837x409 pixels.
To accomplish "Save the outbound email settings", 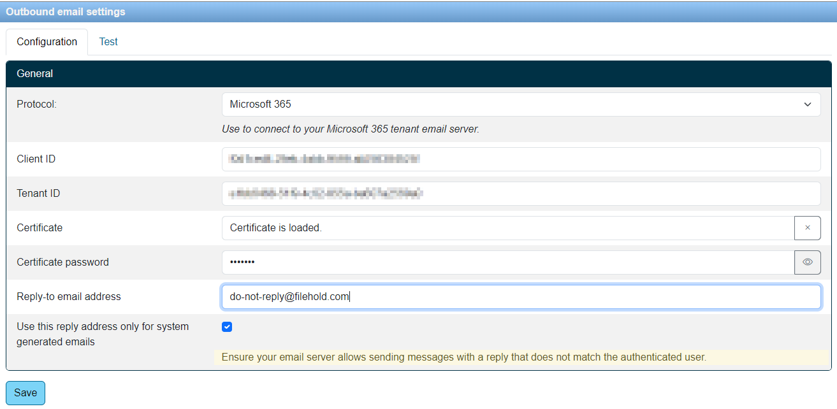I will tap(25, 392).
